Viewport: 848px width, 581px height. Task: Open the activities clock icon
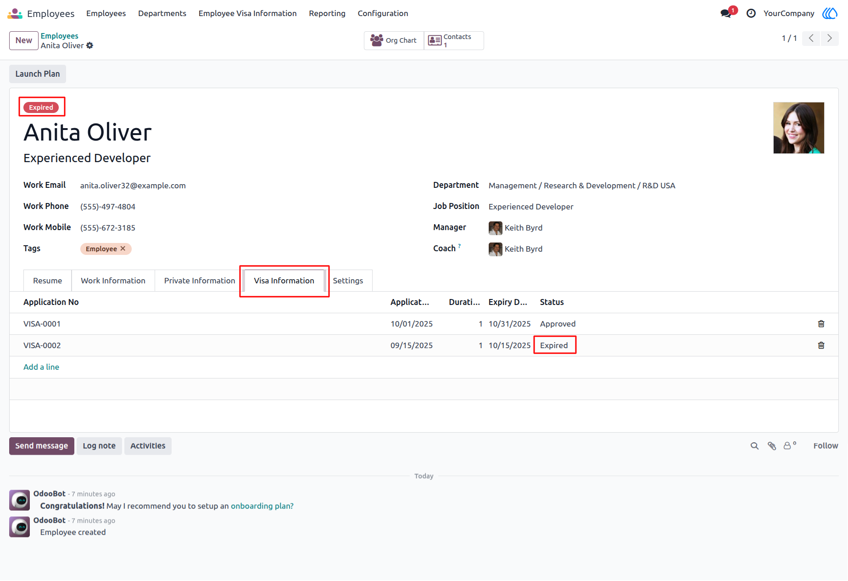[x=751, y=13]
